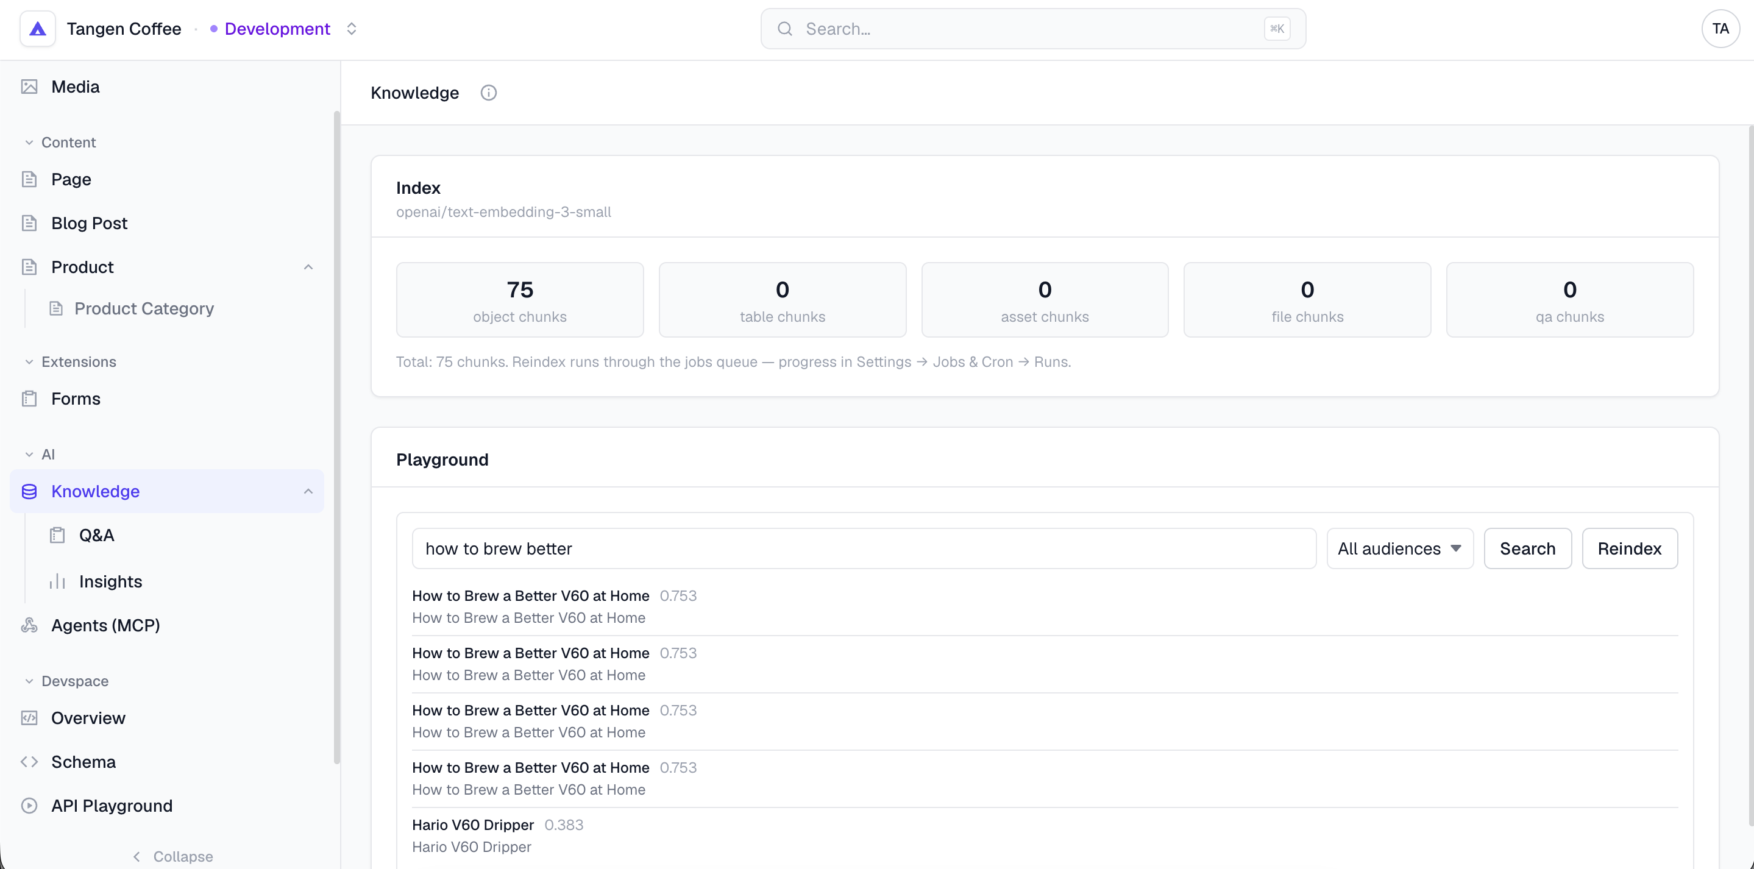Click the Page document icon
The width and height of the screenshot is (1754, 869).
pyautogui.click(x=29, y=179)
